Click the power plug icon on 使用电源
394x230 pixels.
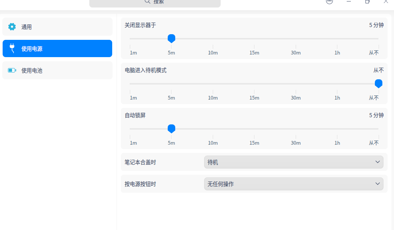pyautogui.click(x=12, y=48)
